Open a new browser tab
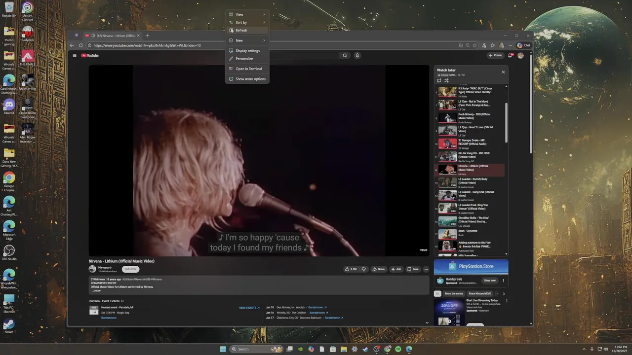 click(x=147, y=35)
